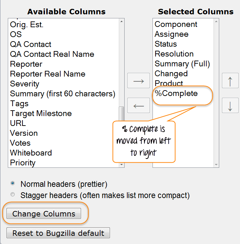
Task: Select Assignee in Selected Columns list
Action: coord(171,34)
